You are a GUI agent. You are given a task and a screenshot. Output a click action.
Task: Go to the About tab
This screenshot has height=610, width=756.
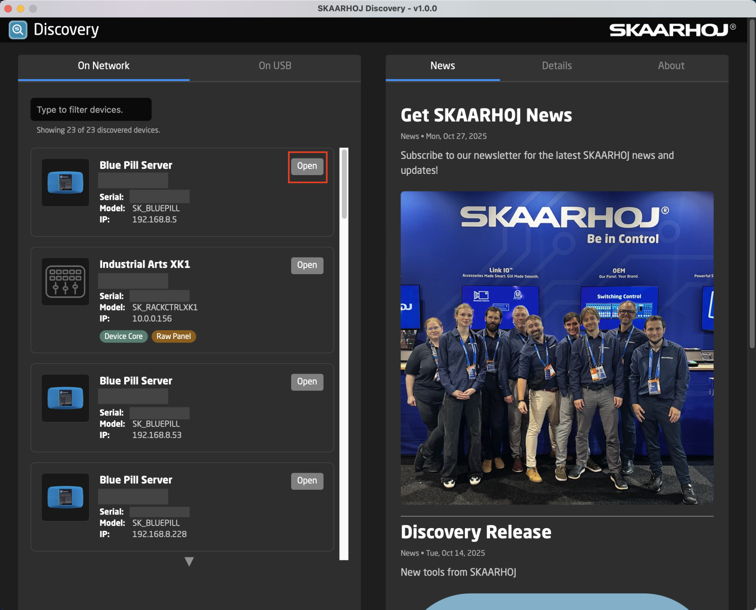click(x=671, y=66)
